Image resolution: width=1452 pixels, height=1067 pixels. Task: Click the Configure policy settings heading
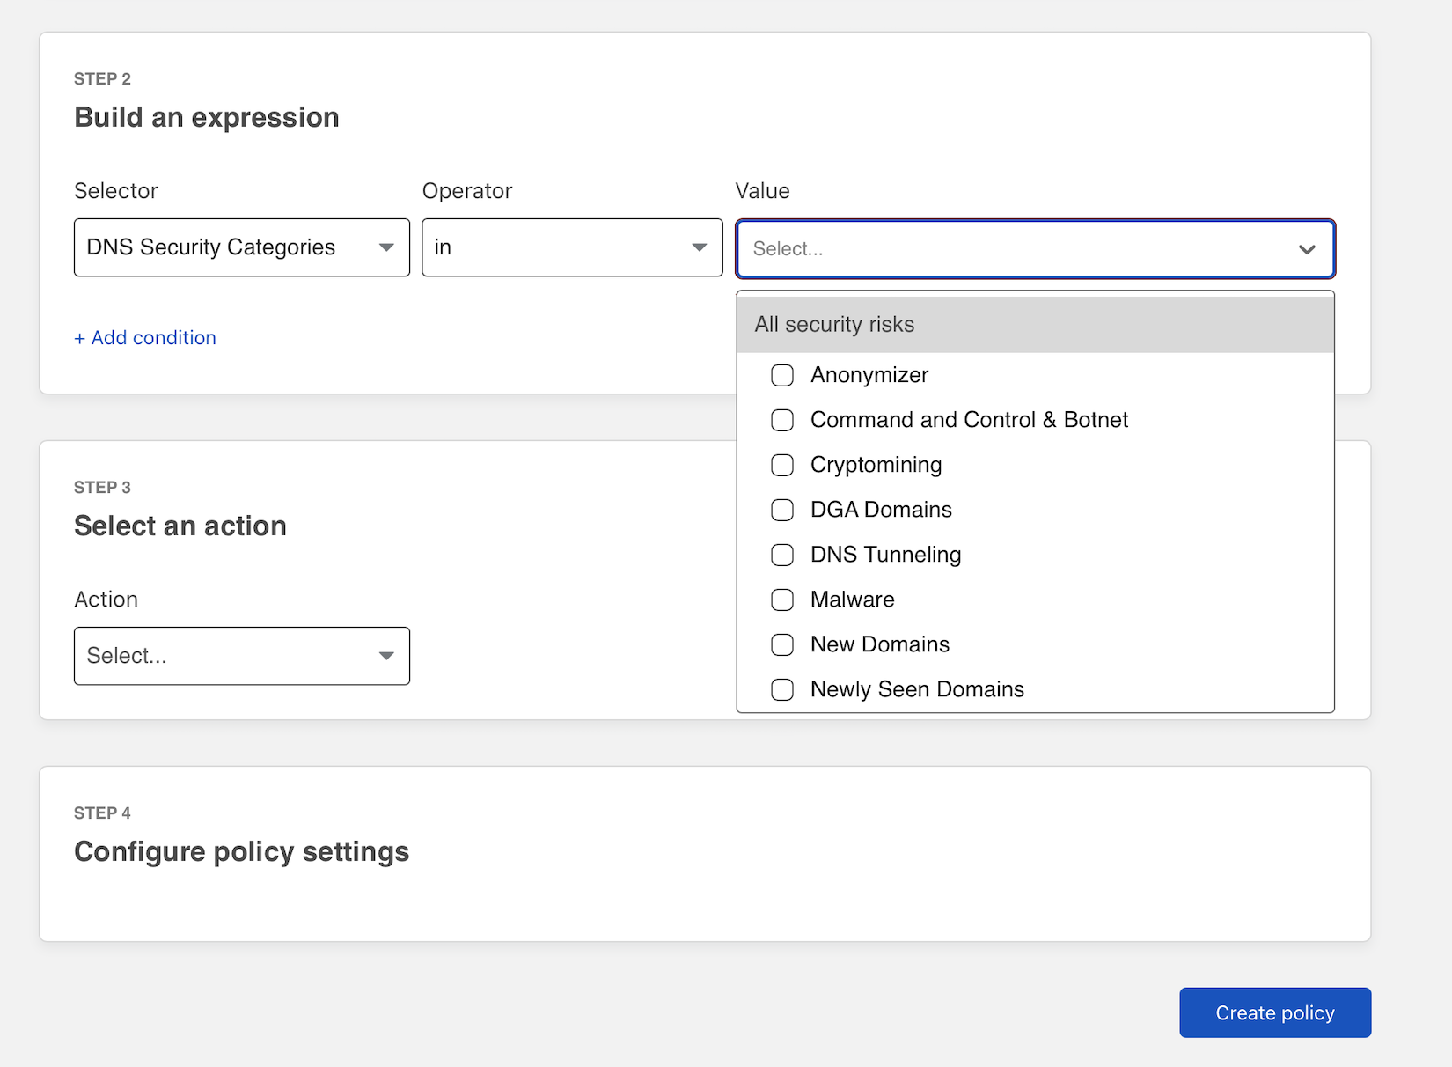pos(241,851)
